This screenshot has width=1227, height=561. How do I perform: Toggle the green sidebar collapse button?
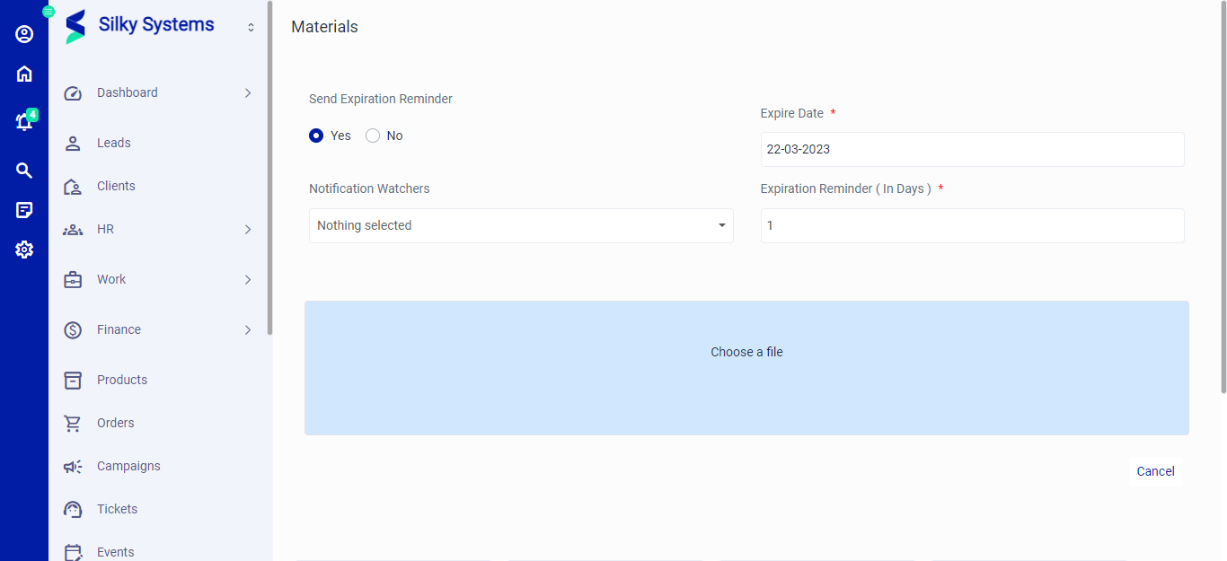coord(49,12)
